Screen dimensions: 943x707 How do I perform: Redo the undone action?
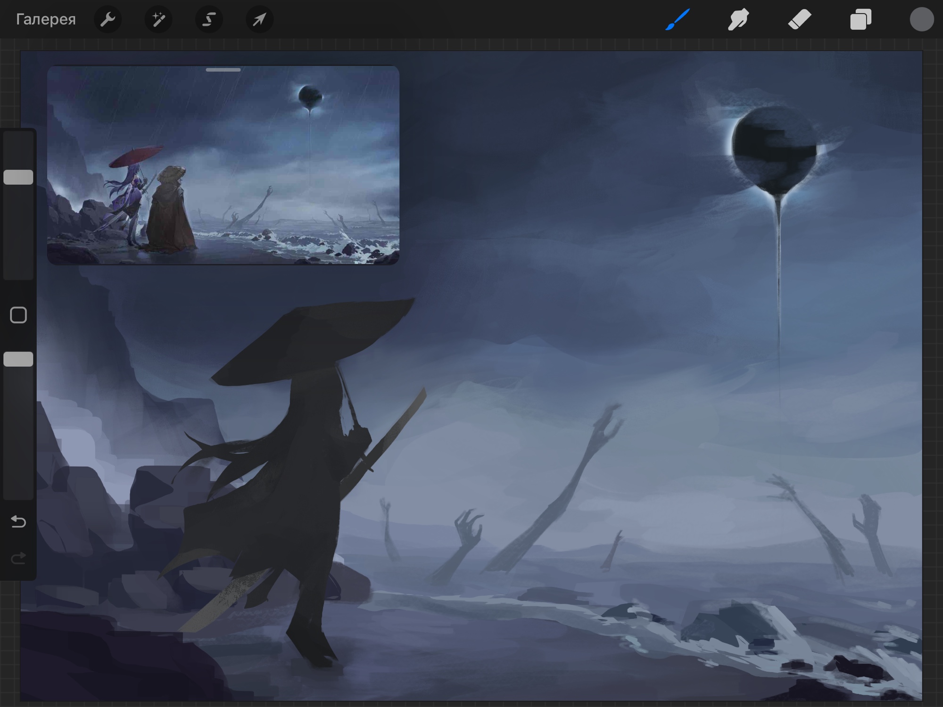tap(18, 559)
